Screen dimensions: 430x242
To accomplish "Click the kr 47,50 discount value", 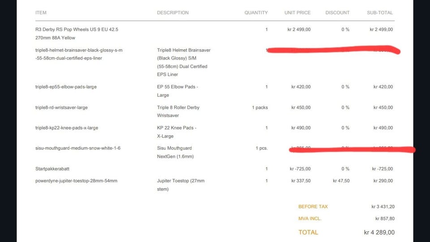I will (341, 181).
